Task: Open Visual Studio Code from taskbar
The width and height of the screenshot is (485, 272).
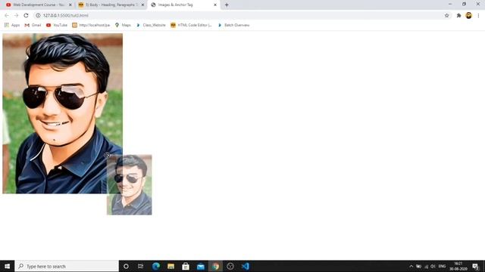Action: pos(246,266)
